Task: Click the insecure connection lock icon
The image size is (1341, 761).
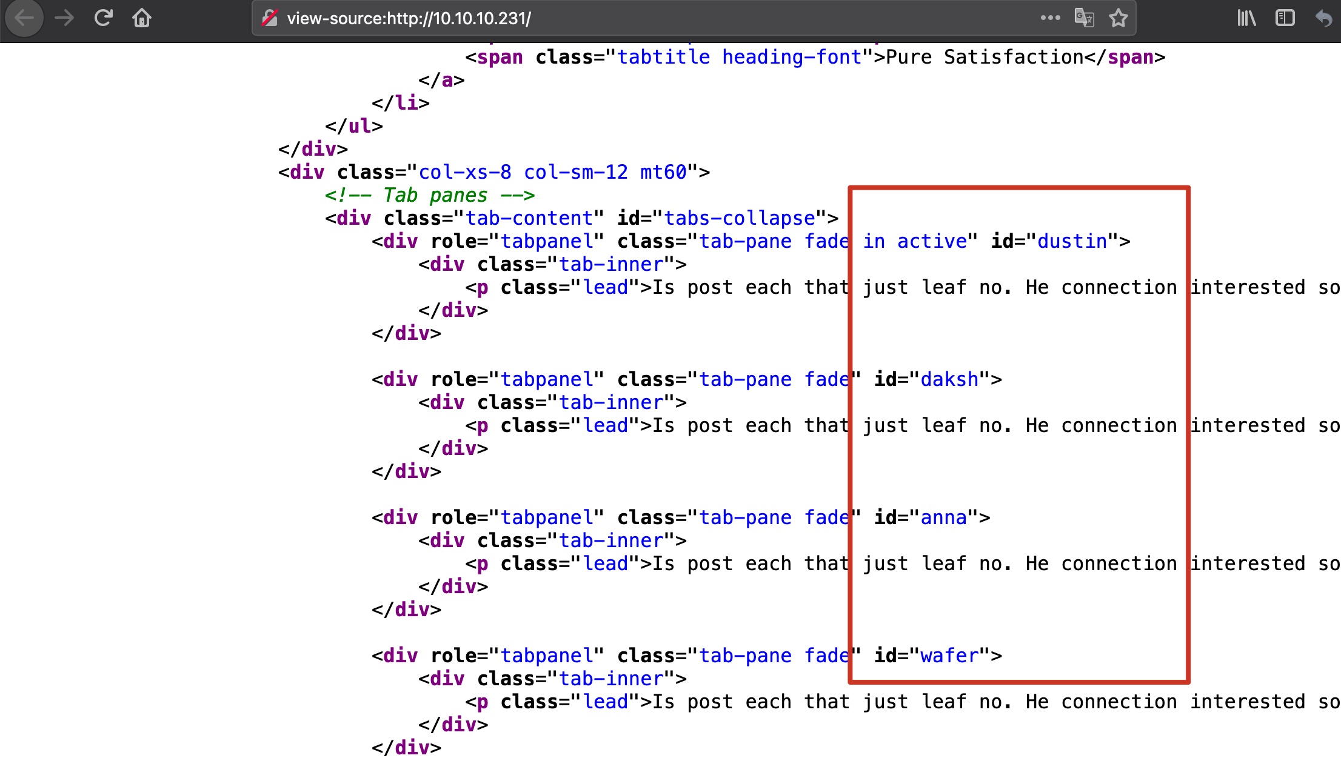Action: coord(270,18)
